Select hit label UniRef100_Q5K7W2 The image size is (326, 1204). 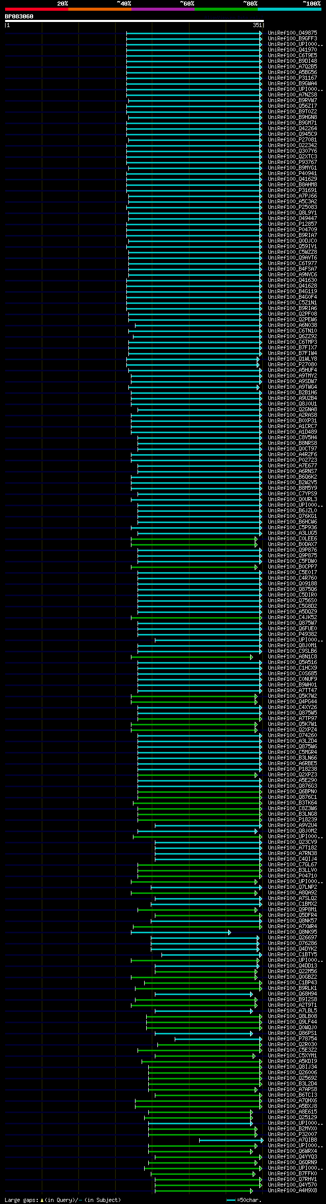tap(292, 696)
